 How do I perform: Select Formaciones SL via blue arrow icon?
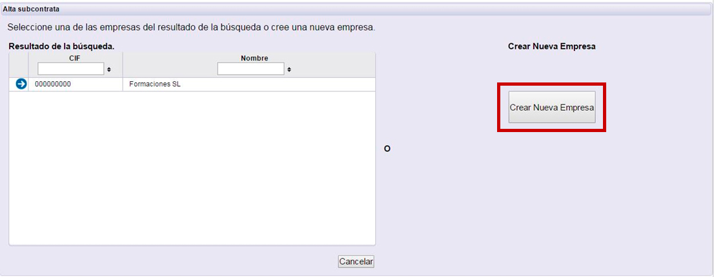(x=21, y=84)
